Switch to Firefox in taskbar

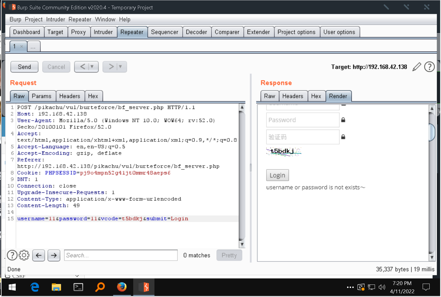(x=122, y=287)
